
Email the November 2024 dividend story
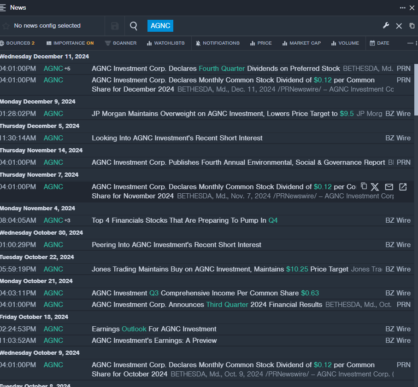[389, 187]
